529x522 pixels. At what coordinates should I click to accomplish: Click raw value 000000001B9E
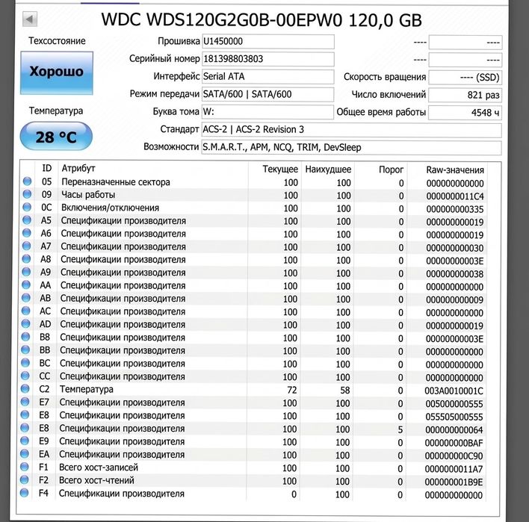pyautogui.click(x=454, y=482)
